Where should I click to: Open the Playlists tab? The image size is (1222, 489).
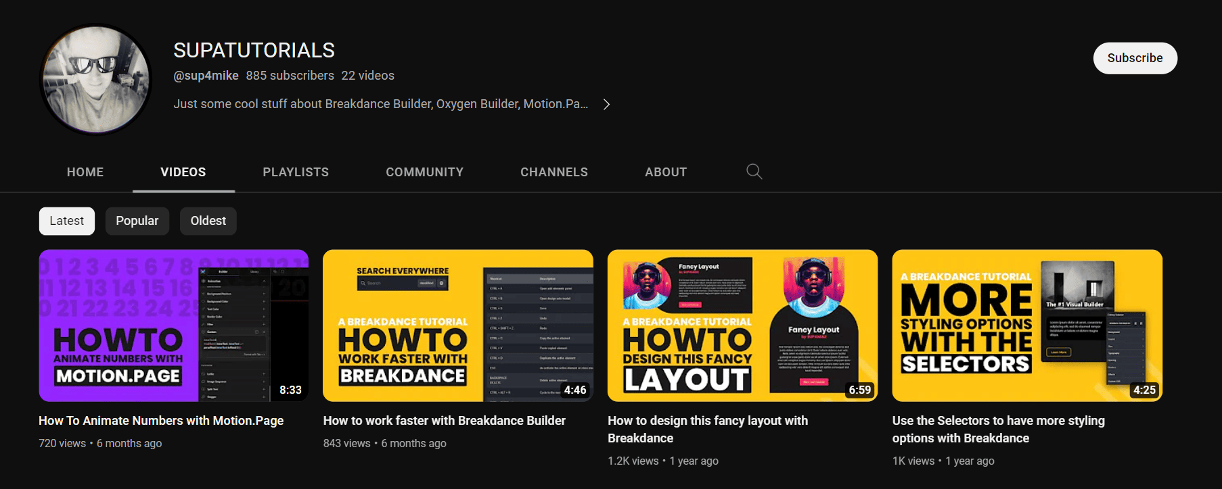296,172
